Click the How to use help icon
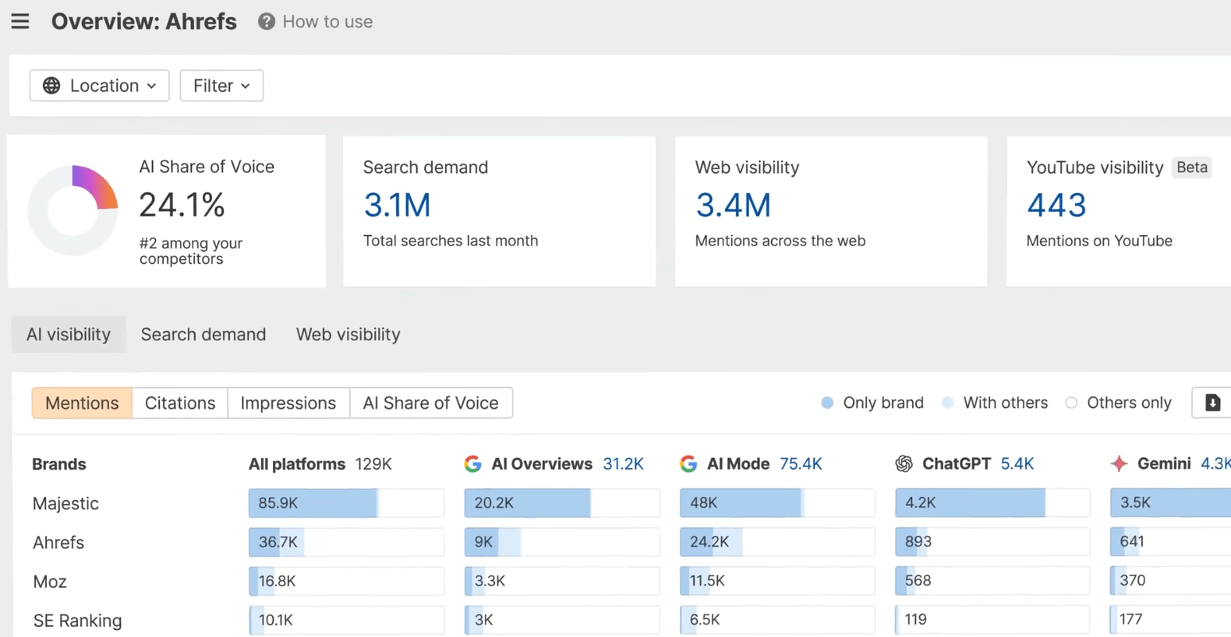Image resolution: width=1231 pixels, height=637 pixels. click(x=267, y=22)
